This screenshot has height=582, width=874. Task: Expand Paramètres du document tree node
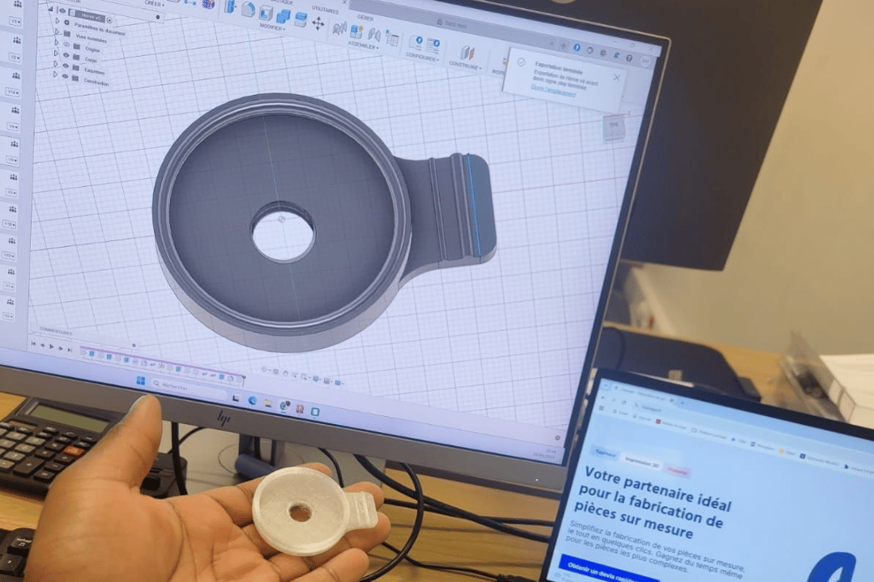[58, 21]
